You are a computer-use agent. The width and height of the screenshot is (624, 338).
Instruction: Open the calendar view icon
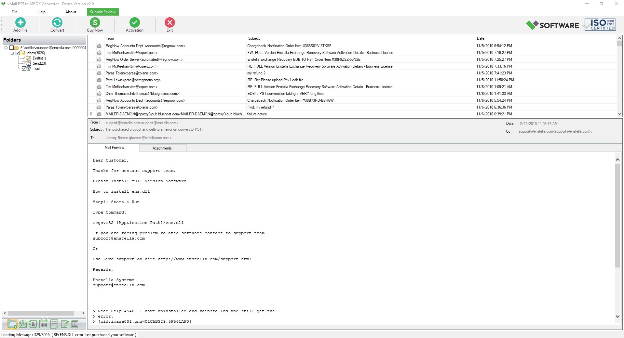point(44,324)
